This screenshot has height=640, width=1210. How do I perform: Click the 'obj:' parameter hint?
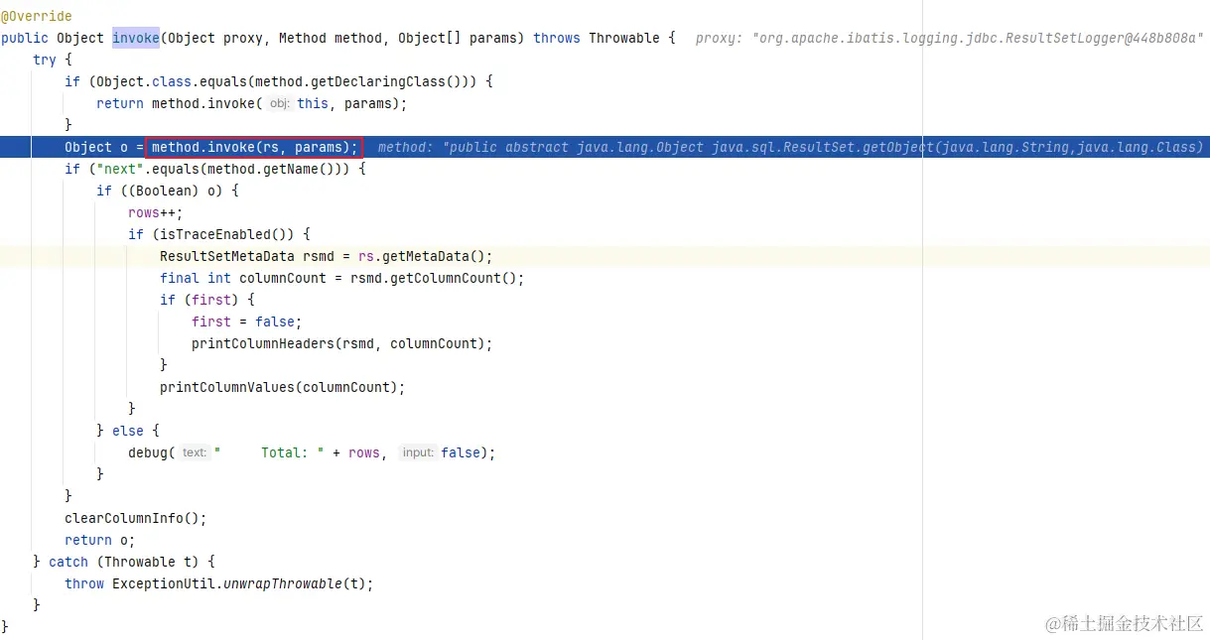(280, 103)
